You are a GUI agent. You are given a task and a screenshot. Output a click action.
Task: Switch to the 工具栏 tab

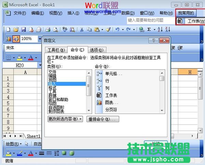[56, 50]
